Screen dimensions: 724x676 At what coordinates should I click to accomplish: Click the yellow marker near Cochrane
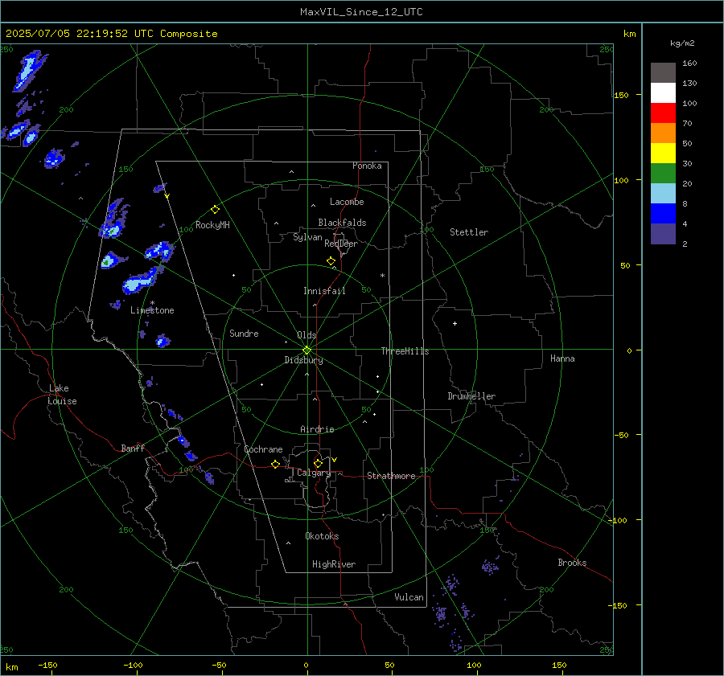(275, 464)
